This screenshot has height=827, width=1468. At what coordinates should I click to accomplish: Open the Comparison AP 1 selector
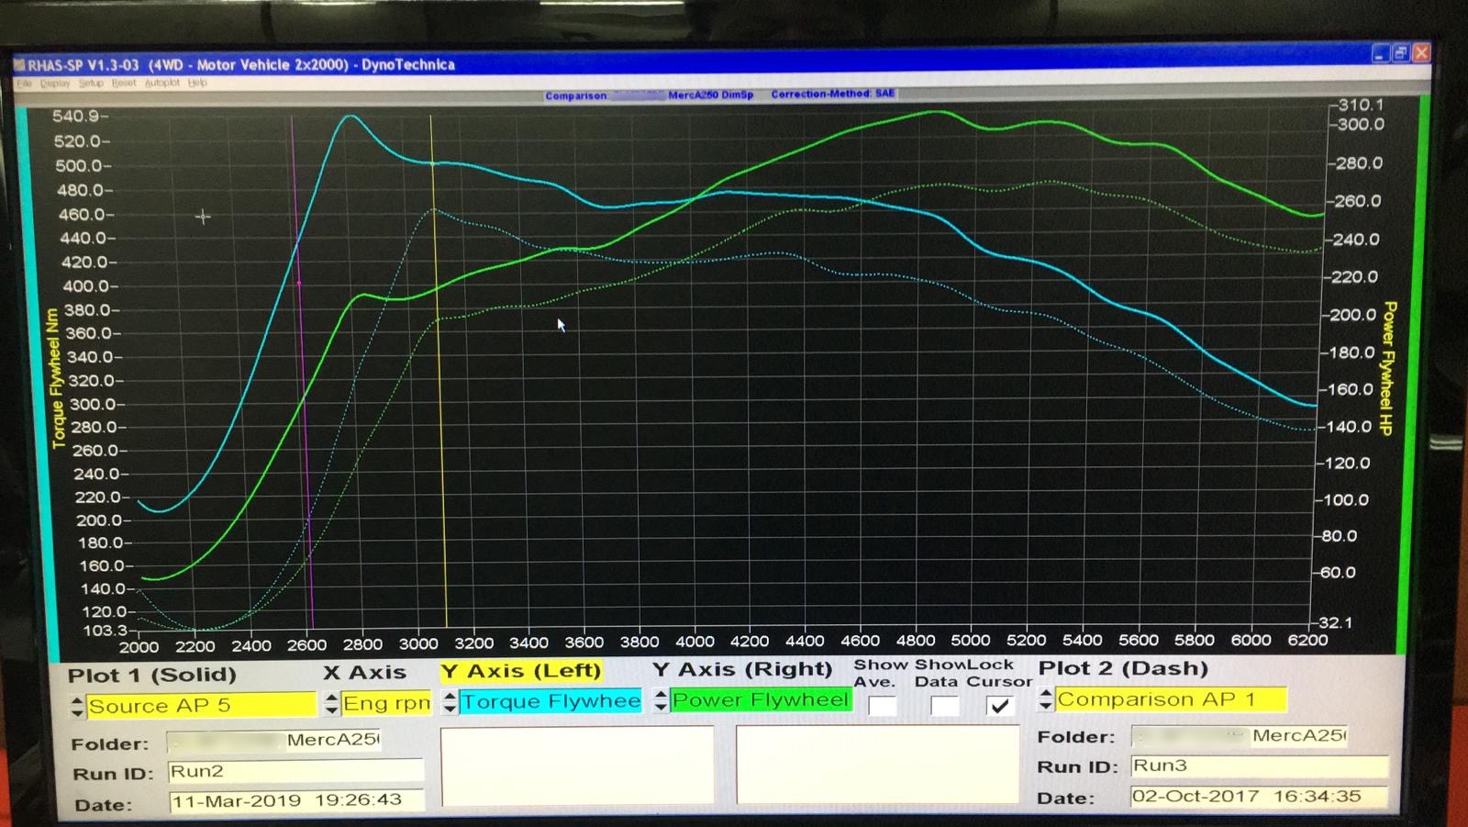tap(1171, 699)
